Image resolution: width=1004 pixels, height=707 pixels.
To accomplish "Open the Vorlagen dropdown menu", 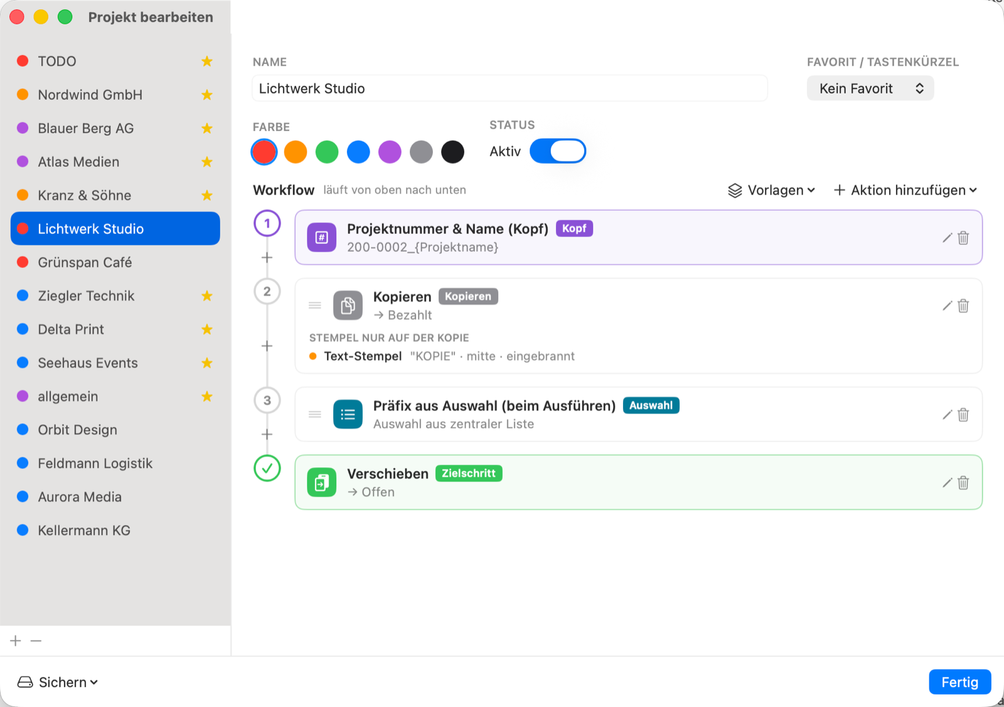I will point(772,190).
